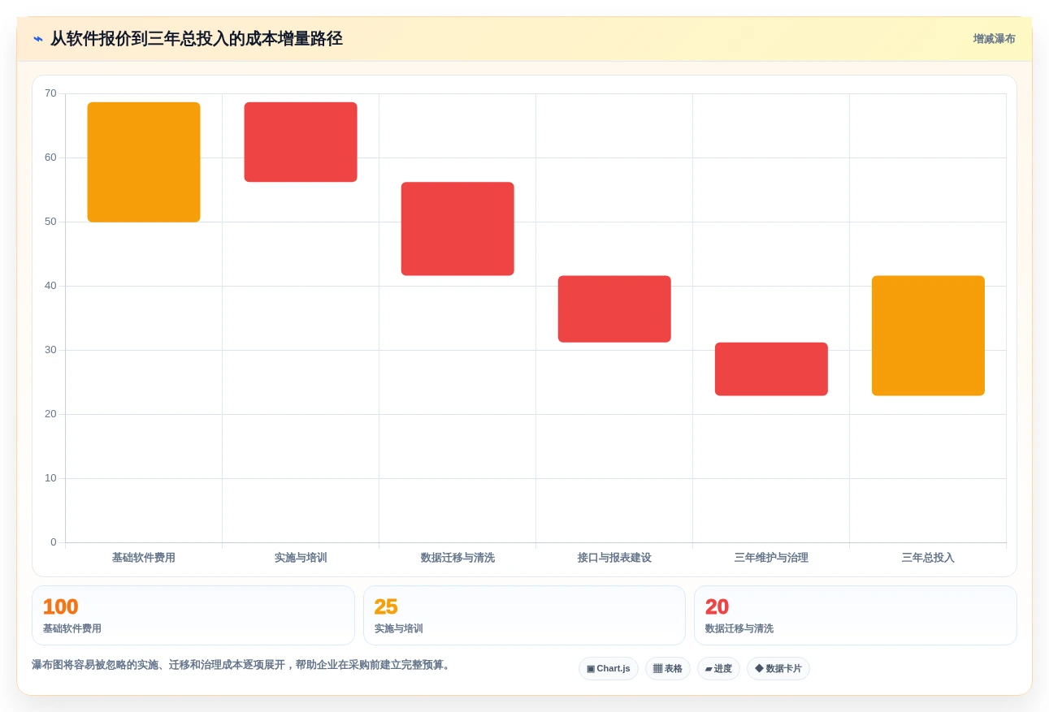Screen dimensions: 1049x712
Task: Click x-axis label 三年维护与治理
Action: [x=771, y=558]
